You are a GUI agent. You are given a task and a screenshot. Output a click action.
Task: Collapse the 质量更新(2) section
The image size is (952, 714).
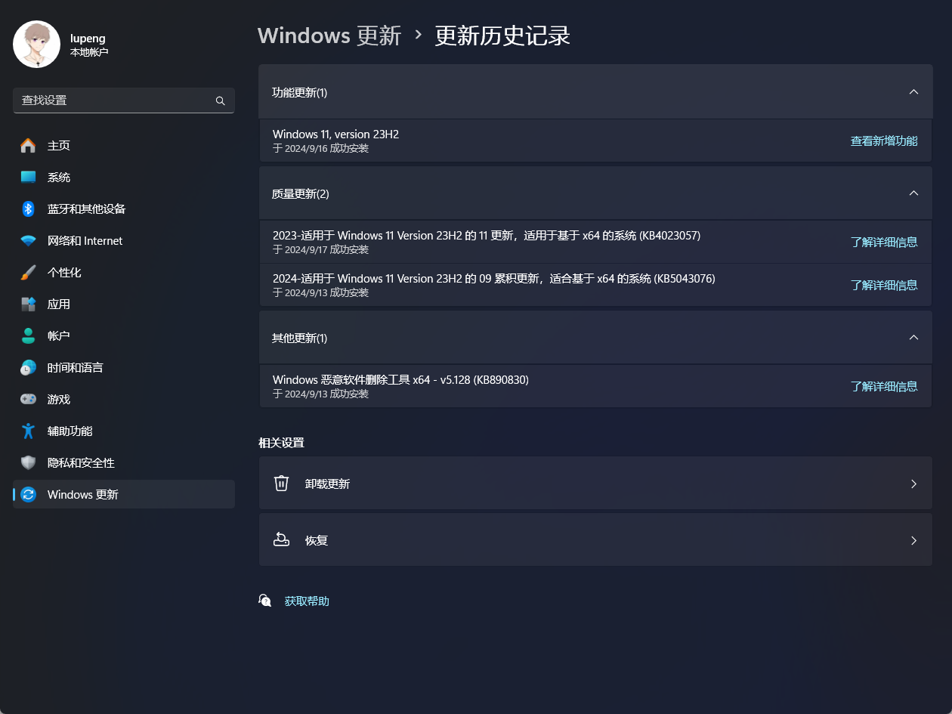coord(913,193)
